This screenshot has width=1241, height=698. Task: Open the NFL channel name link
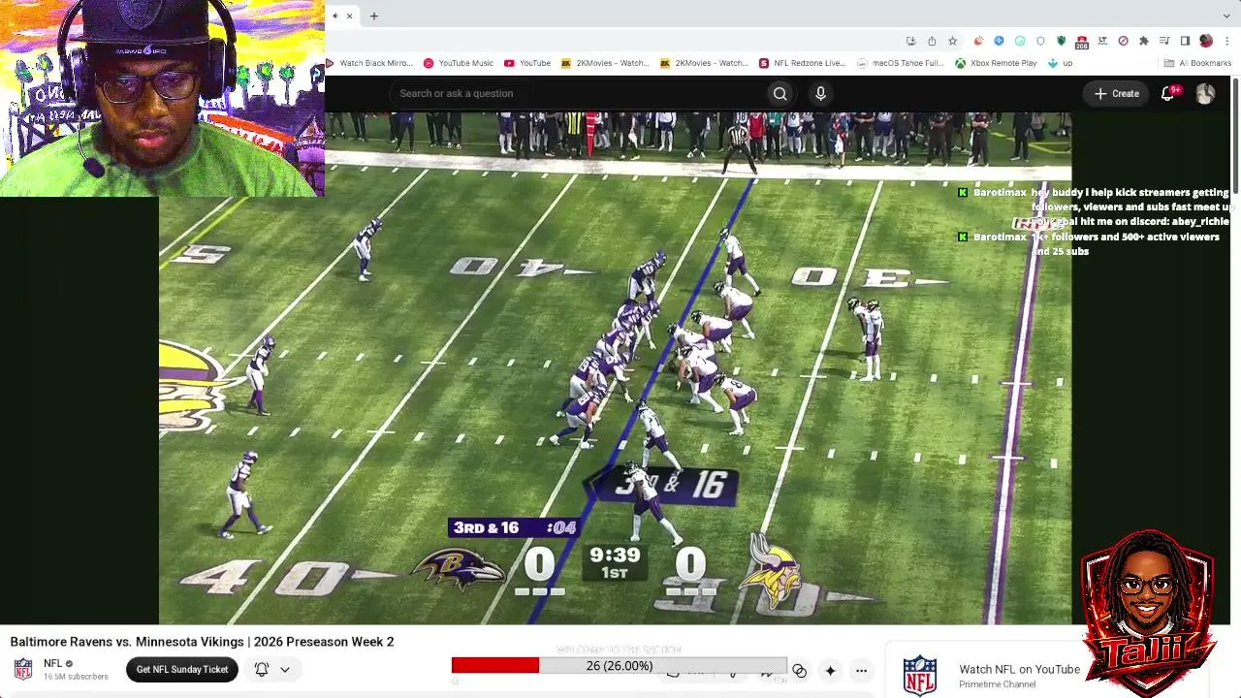pos(53,663)
